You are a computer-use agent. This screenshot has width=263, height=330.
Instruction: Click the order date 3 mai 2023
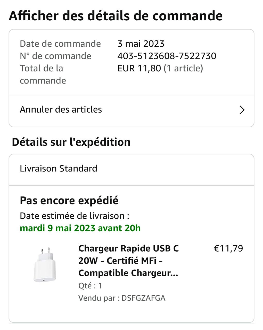tap(141, 44)
